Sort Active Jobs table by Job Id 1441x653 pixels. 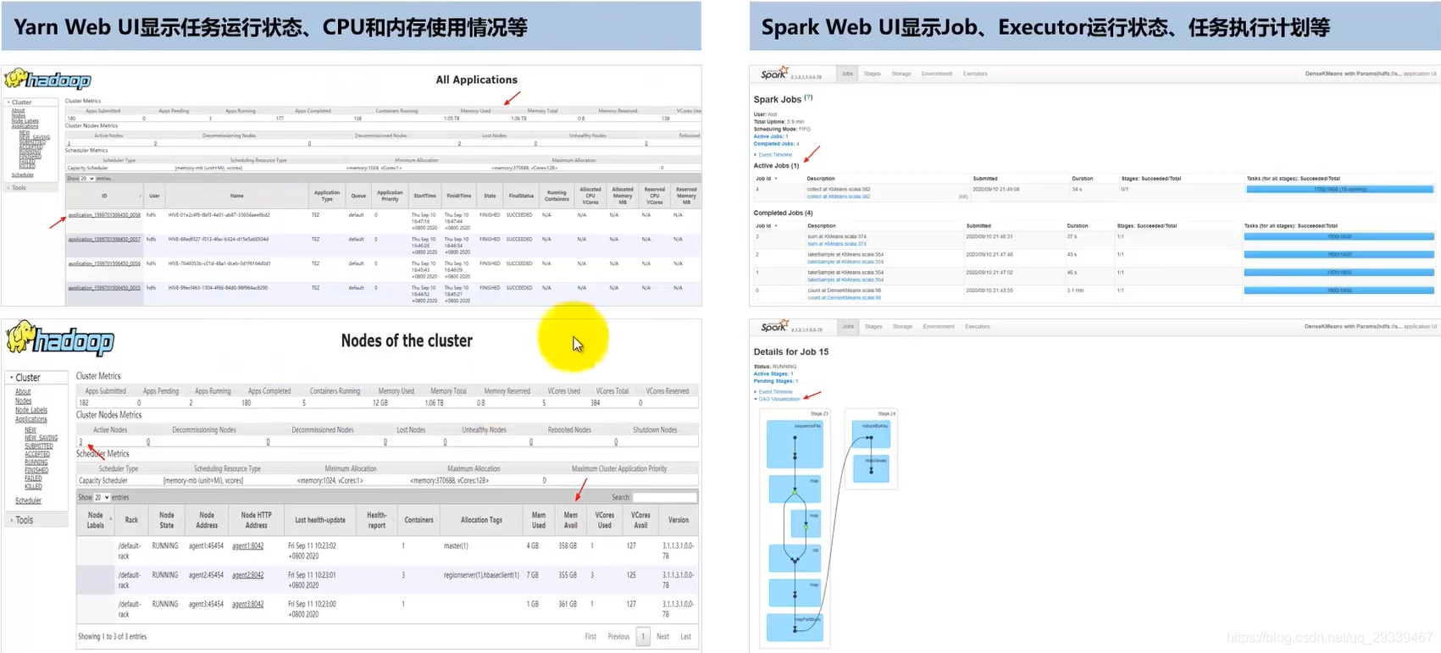click(765, 179)
